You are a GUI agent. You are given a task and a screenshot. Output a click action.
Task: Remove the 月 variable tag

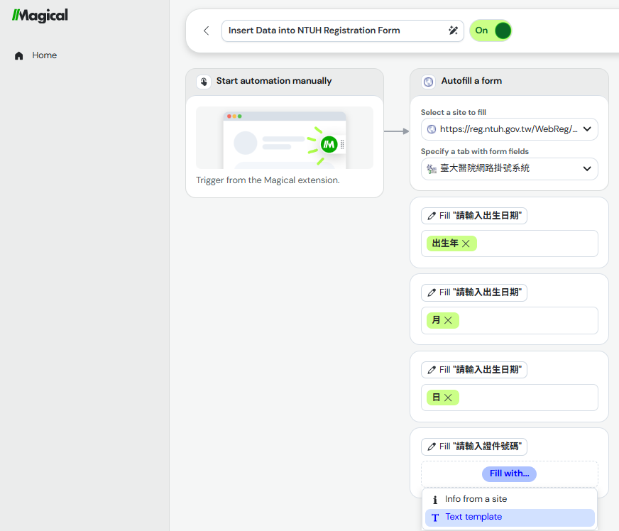tap(448, 320)
